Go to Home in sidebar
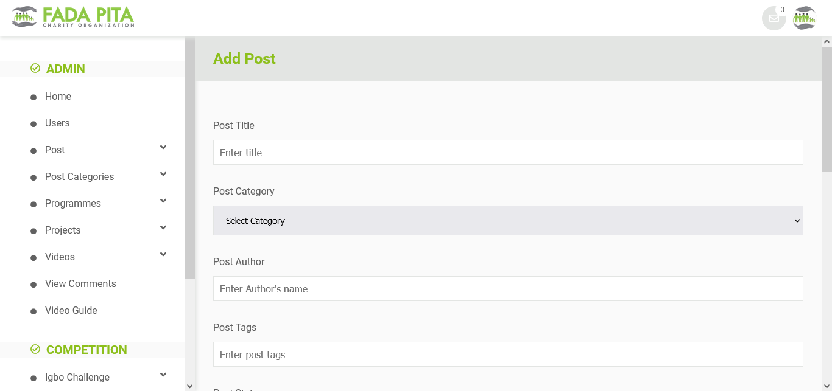832x391 pixels. (58, 97)
